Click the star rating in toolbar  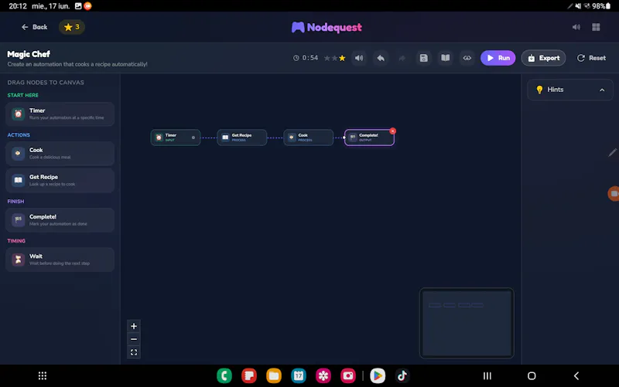tap(334, 59)
